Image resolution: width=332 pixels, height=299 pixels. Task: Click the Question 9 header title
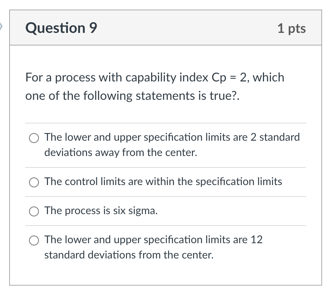[61, 28]
